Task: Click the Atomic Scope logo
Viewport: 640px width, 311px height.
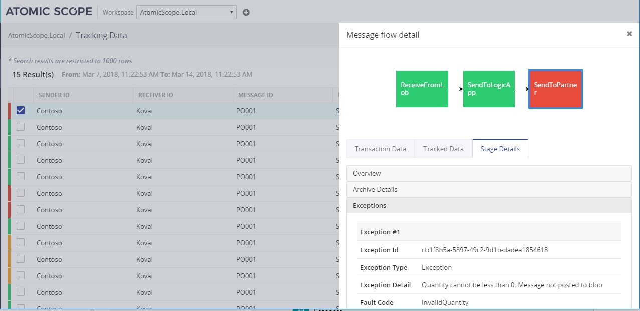Action: pos(49,12)
